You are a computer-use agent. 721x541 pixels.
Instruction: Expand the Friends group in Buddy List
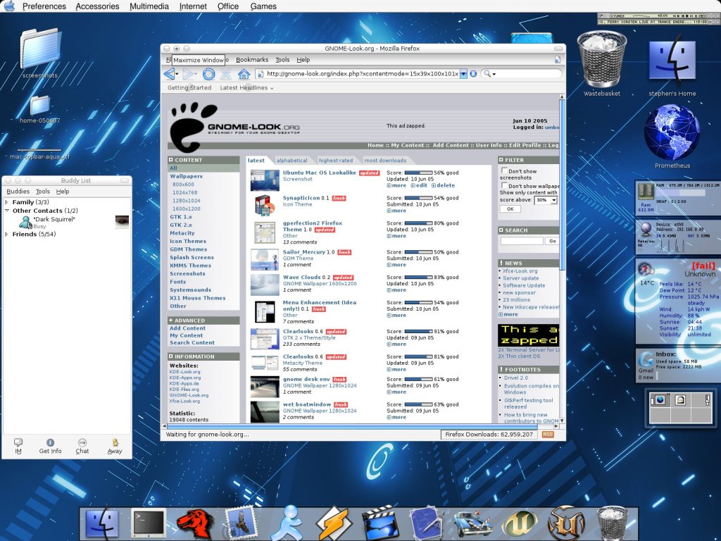click(x=6, y=234)
